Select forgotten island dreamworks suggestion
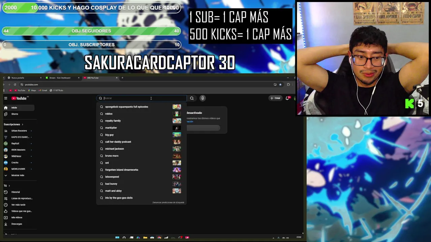431x242 pixels. [141, 170]
